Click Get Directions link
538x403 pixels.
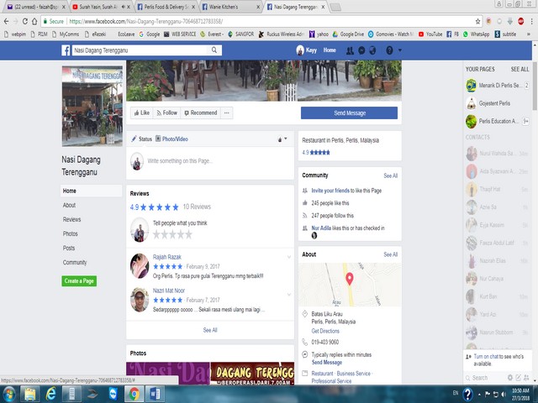pos(325,331)
